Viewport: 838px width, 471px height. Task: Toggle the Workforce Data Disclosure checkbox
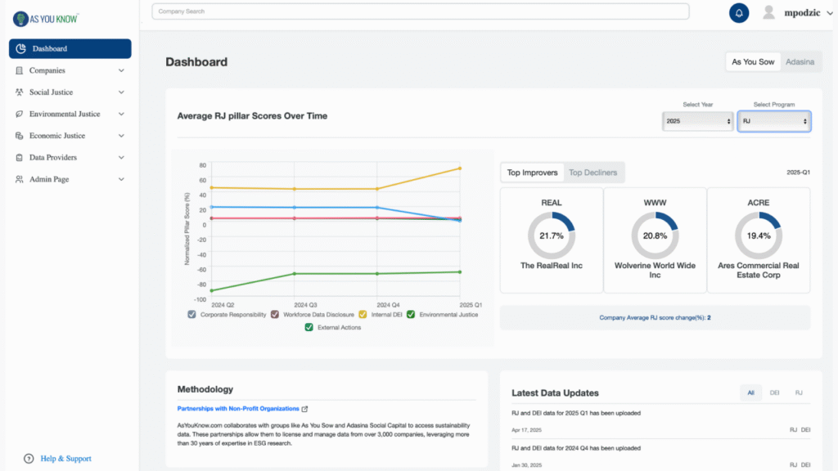point(275,315)
